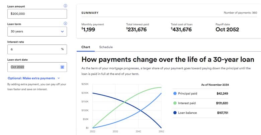Screen dimensions: 261x135
Task: Click into the Loan amount field
Action: pyautogui.click(x=37, y=14)
